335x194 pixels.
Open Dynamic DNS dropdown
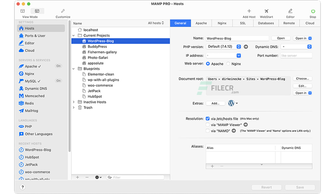click(x=296, y=46)
